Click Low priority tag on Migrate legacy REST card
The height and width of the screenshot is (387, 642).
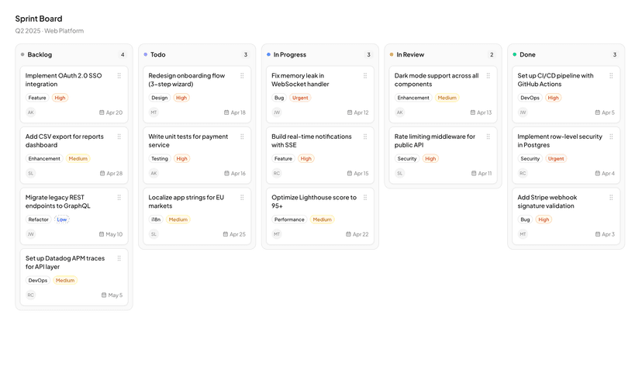tap(62, 219)
